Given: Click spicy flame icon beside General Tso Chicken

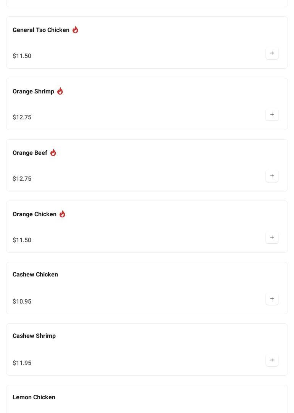Looking at the screenshot, I should click(75, 30).
